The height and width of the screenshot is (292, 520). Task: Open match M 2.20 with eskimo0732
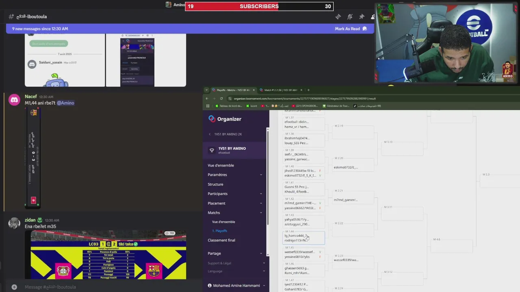(x=353, y=165)
